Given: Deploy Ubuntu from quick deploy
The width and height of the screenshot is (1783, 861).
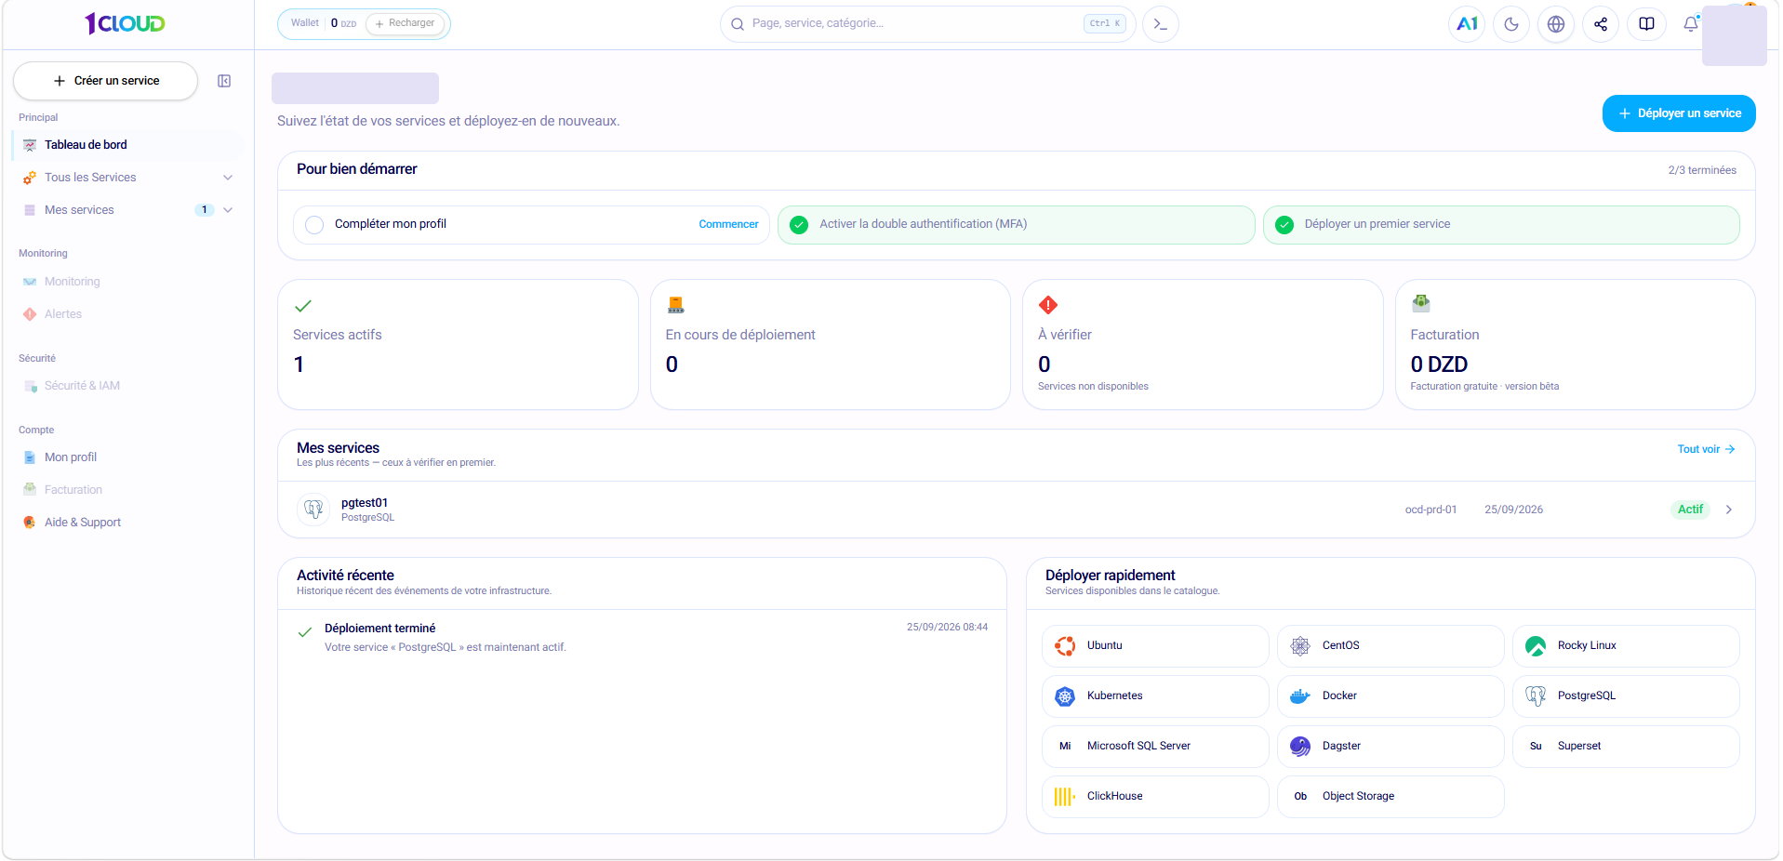Looking at the screenshot, I should click(1155, 645).
